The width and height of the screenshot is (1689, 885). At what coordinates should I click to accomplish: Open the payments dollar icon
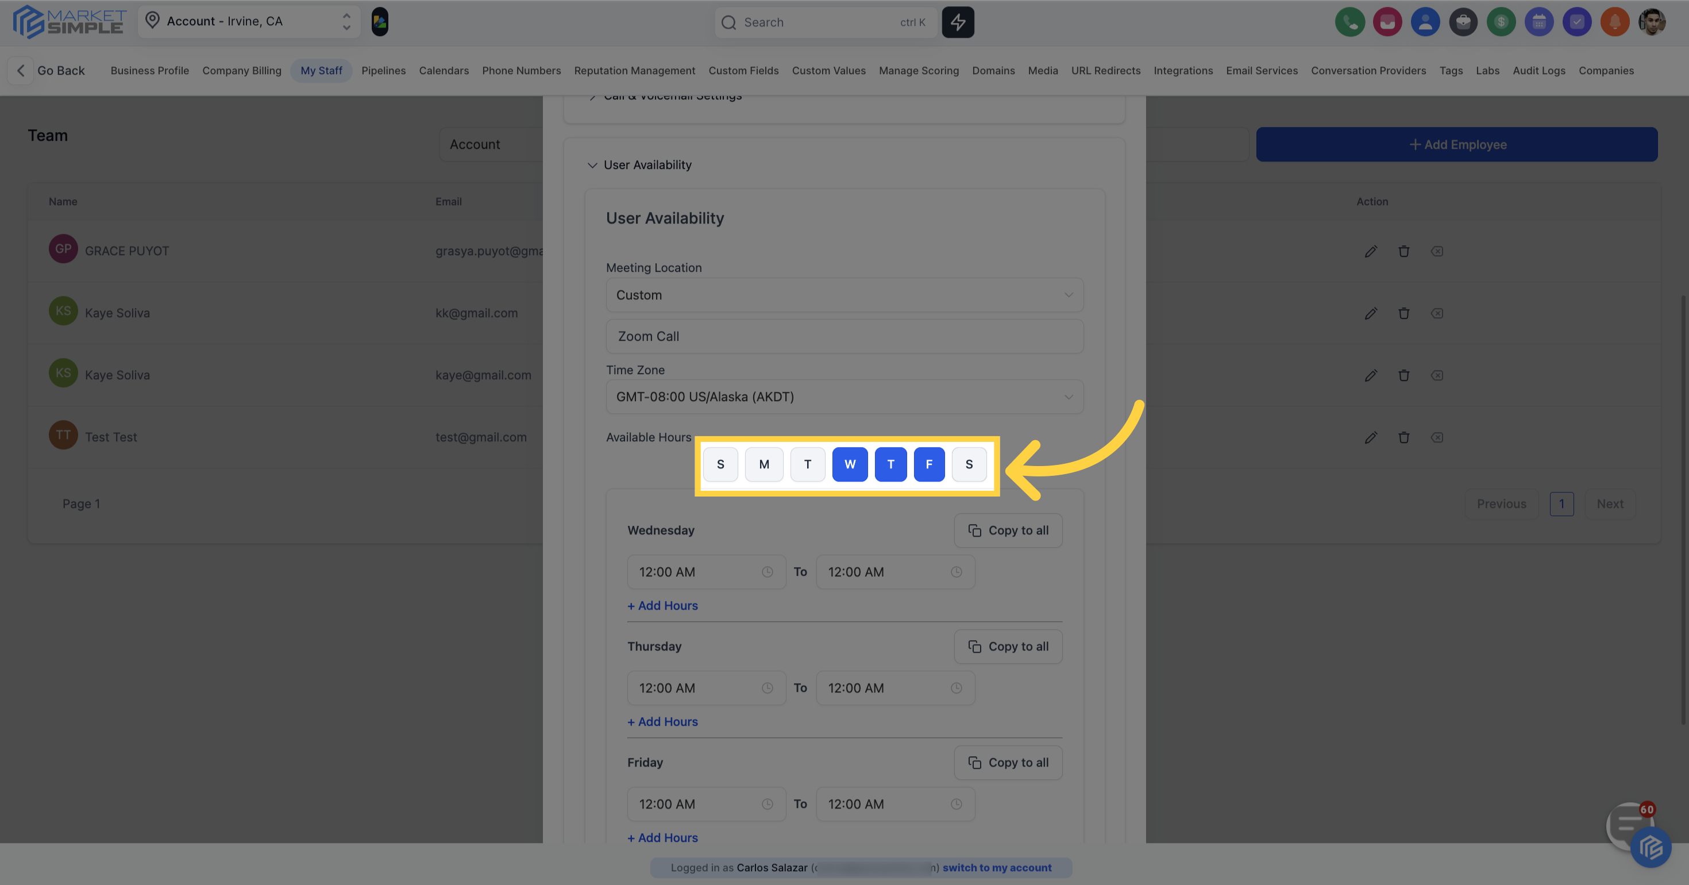1502,22
